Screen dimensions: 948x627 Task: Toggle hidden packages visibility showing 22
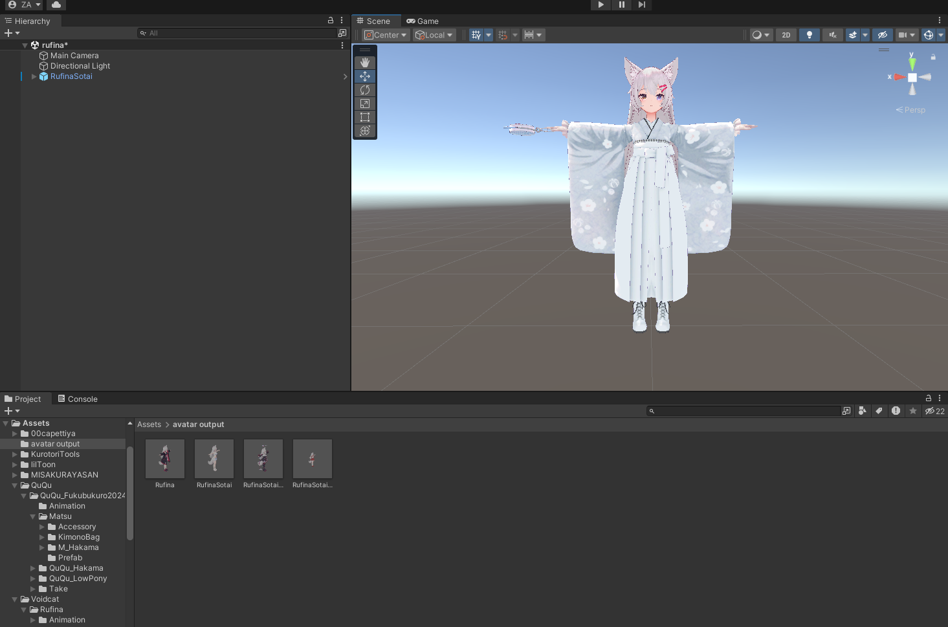point(934,411)
